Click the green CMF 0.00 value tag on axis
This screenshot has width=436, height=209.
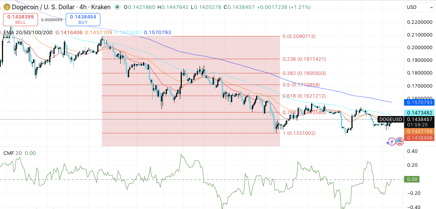point(413,179)
